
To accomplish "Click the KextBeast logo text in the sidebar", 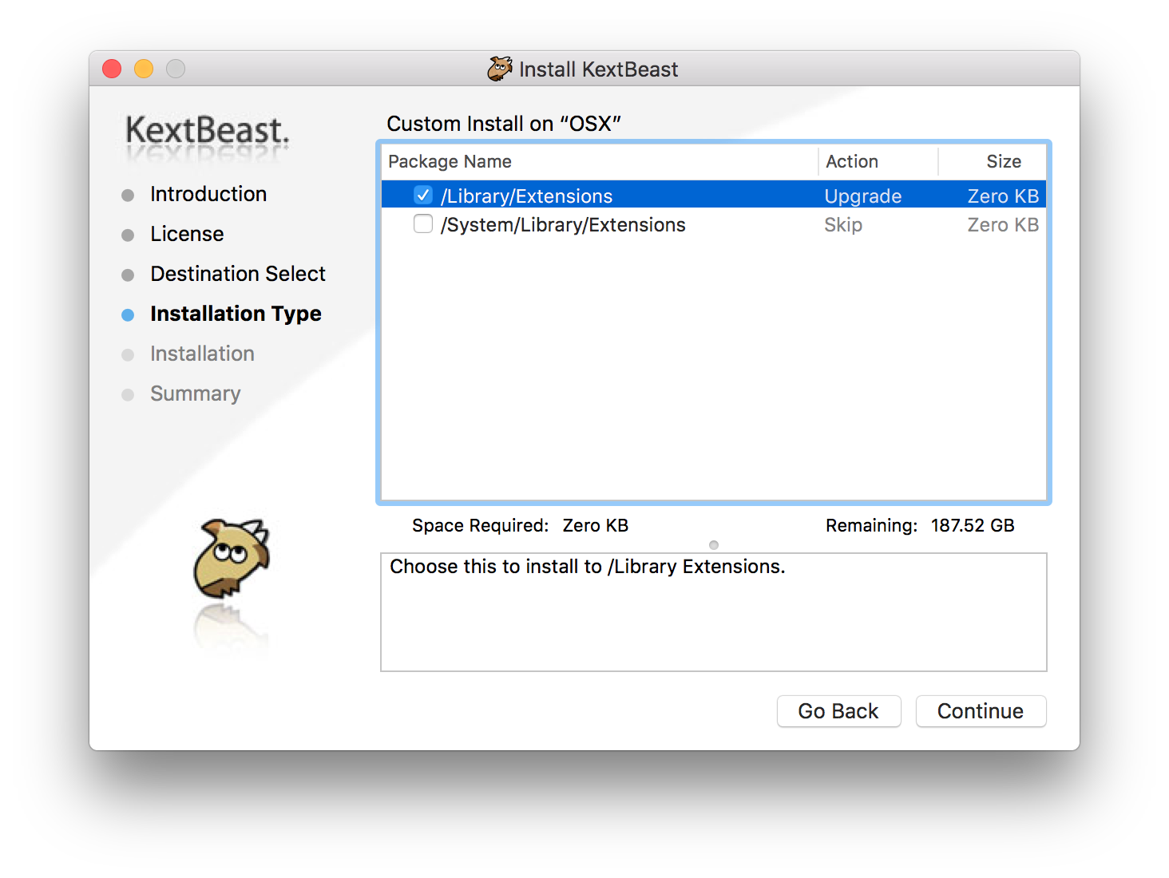I will point(207,130).
